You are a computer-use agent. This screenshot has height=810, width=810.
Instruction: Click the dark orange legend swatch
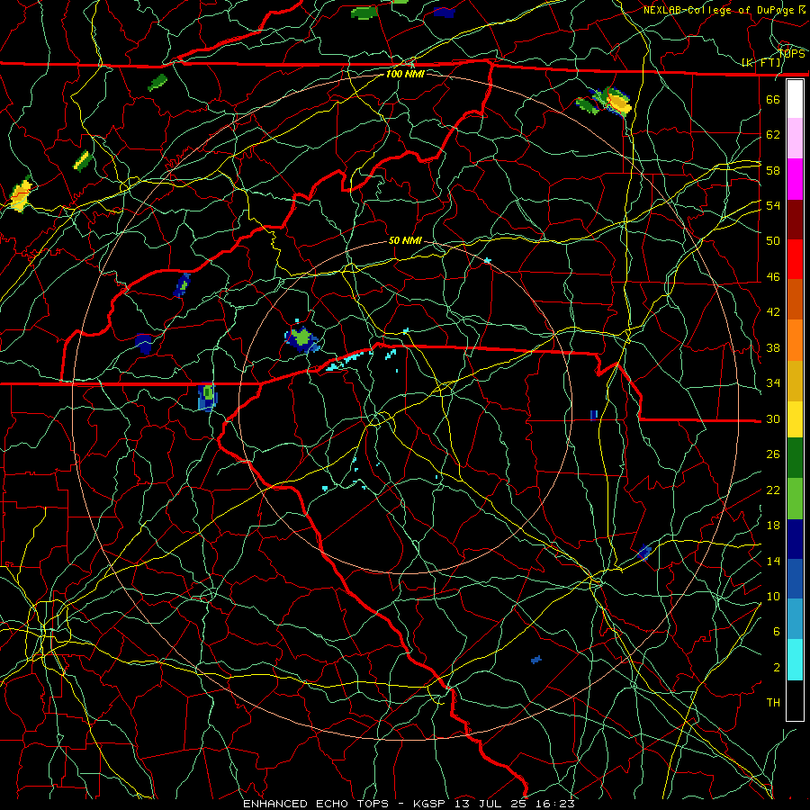pos(795,300)
